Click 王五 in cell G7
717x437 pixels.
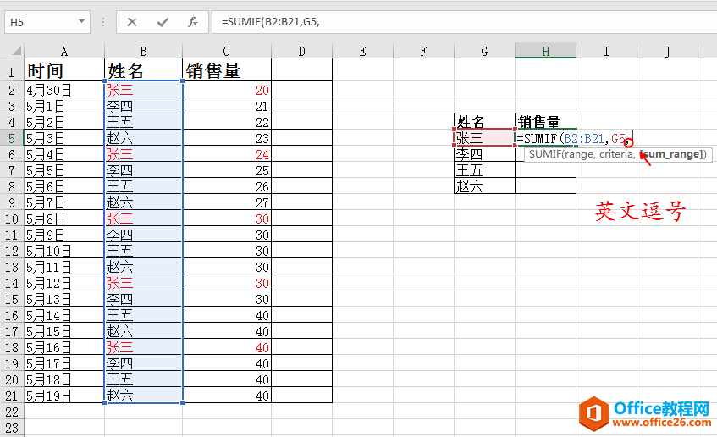484,170
